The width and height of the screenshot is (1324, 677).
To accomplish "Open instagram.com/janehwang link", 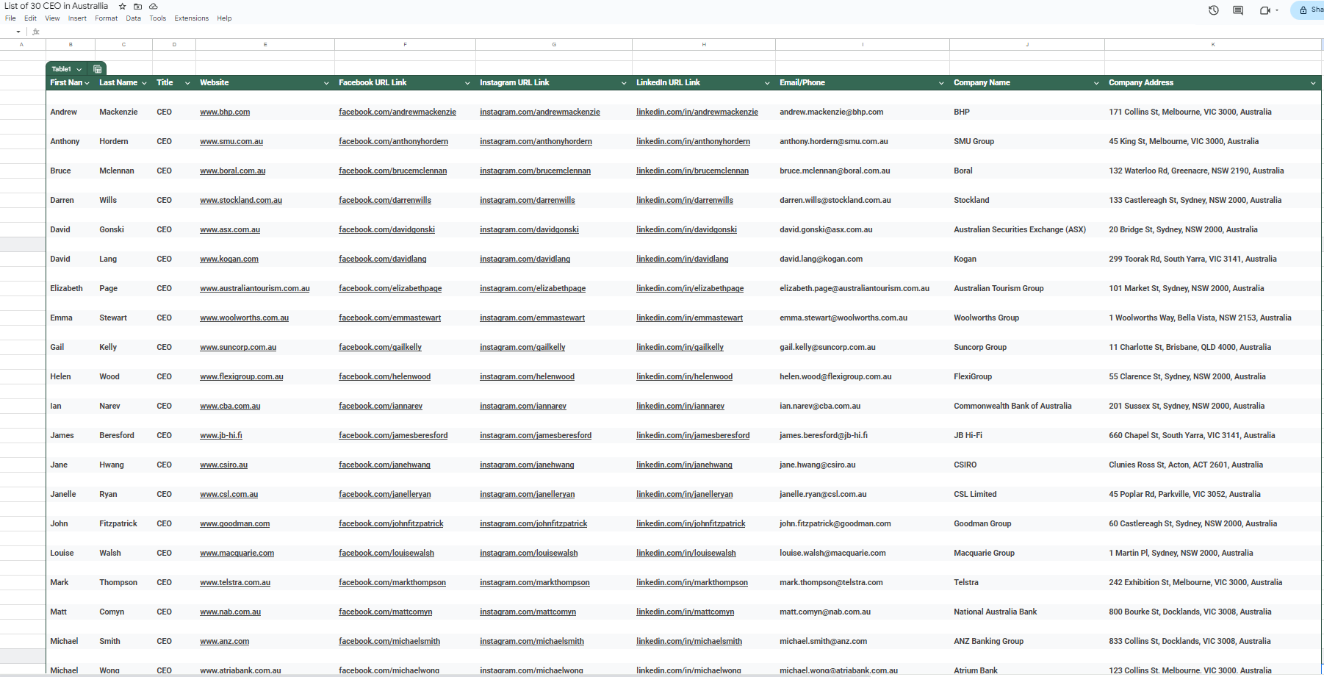I will click(527, 465).
